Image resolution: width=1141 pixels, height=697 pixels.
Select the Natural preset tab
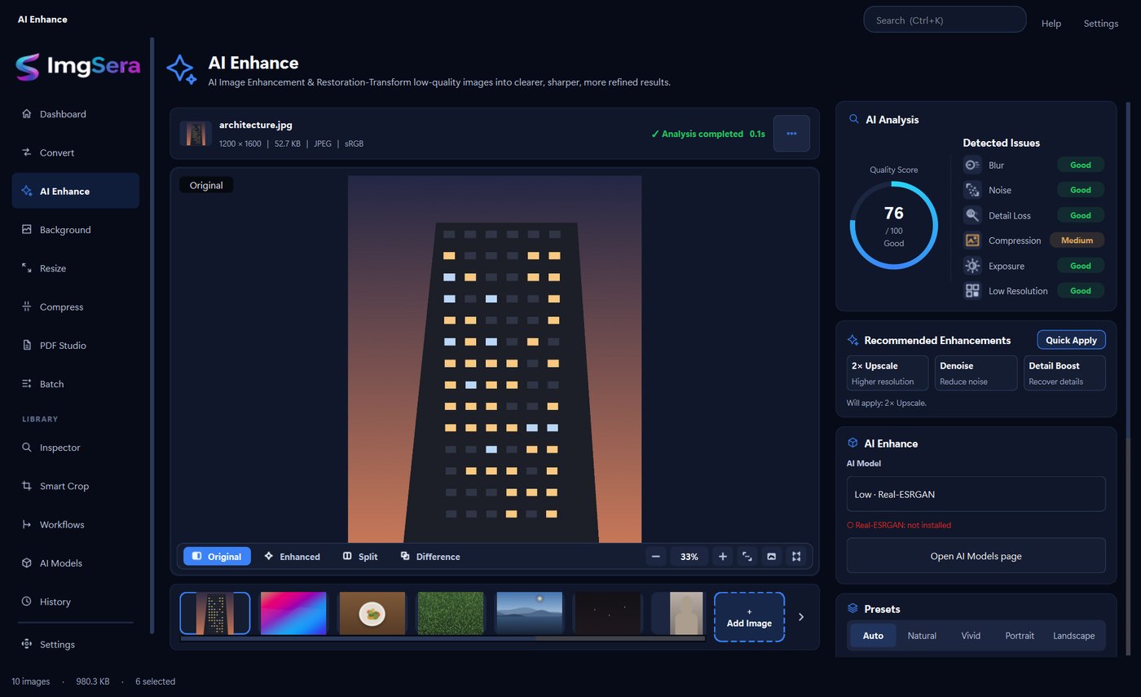tap(922, 635)
